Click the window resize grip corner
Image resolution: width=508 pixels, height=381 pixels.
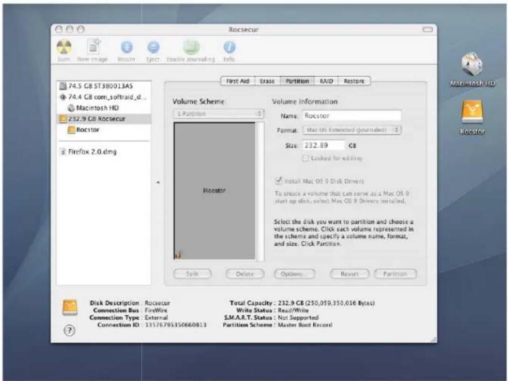pos(433,339)
